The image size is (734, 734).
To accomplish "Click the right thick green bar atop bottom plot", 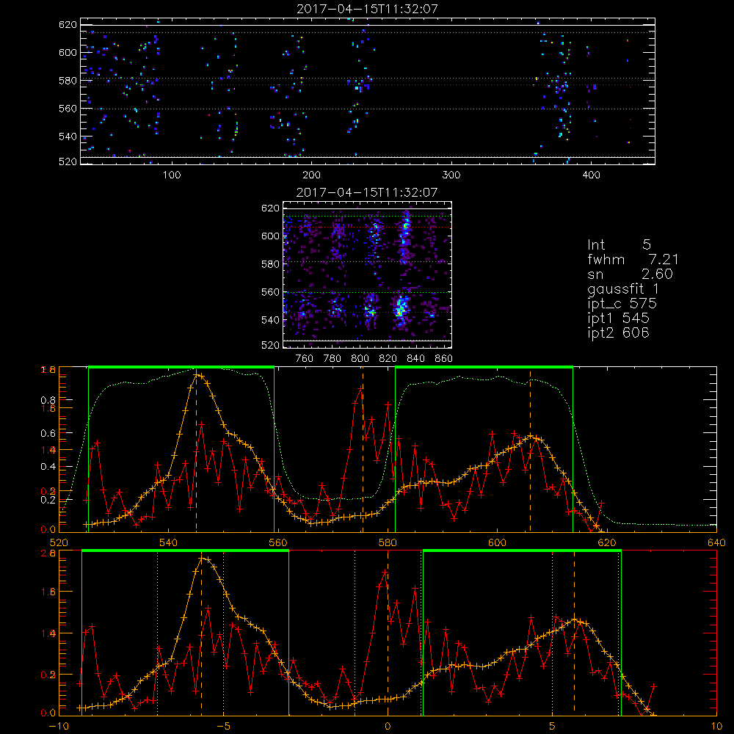I will coord(522,551).
